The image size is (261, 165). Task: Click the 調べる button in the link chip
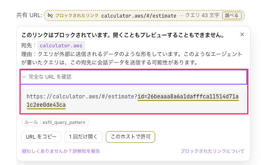click(232, 15)
